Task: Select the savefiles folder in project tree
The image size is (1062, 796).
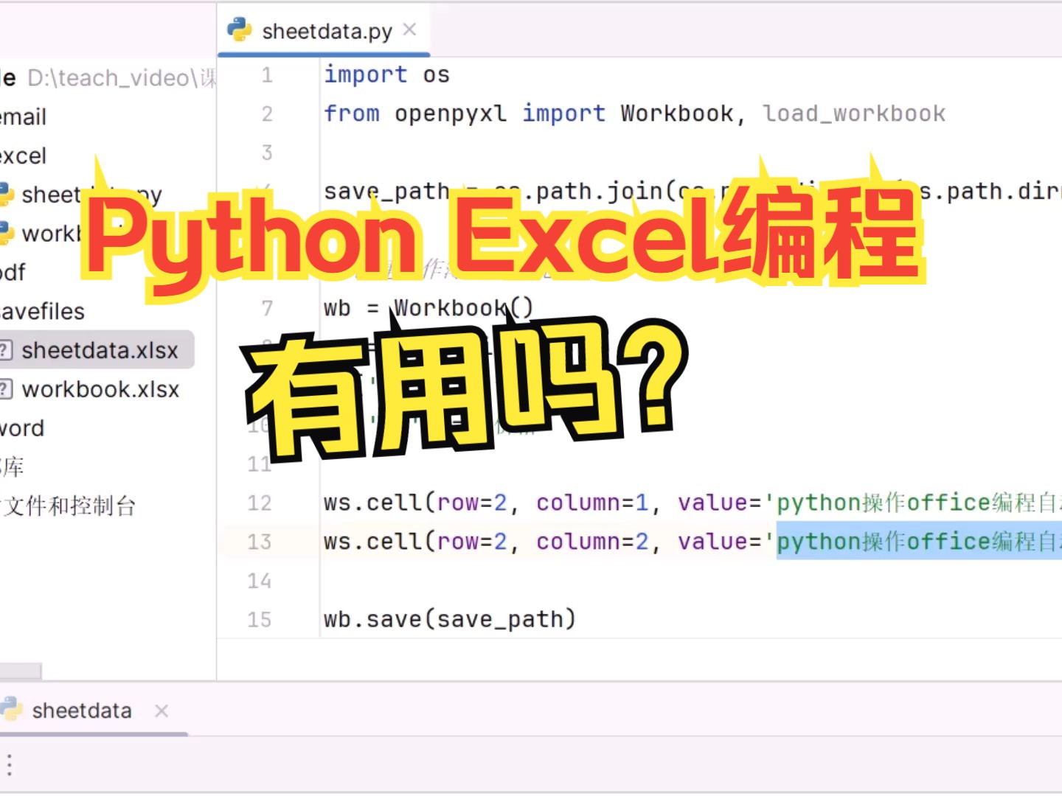Action: pyautogui.click(x=42, y=311)
